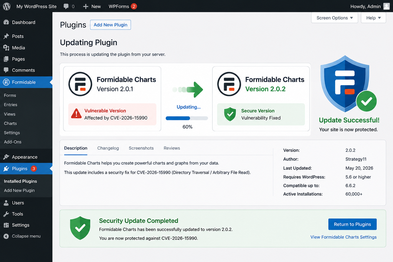Click the Add New Plugin button beside heading

pos(111,25)
